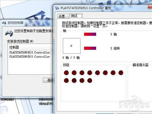
Task: Click the X 轴 / Y 轴 crosshair box
Action: click(72, 46)
